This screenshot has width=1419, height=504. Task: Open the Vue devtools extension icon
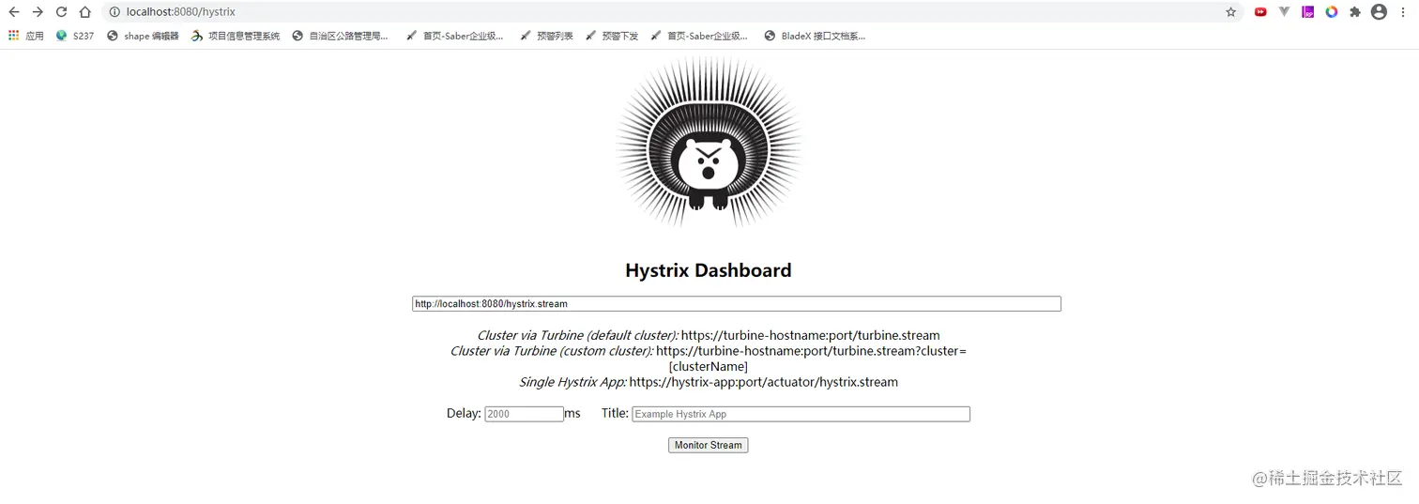pos(1284,12)
